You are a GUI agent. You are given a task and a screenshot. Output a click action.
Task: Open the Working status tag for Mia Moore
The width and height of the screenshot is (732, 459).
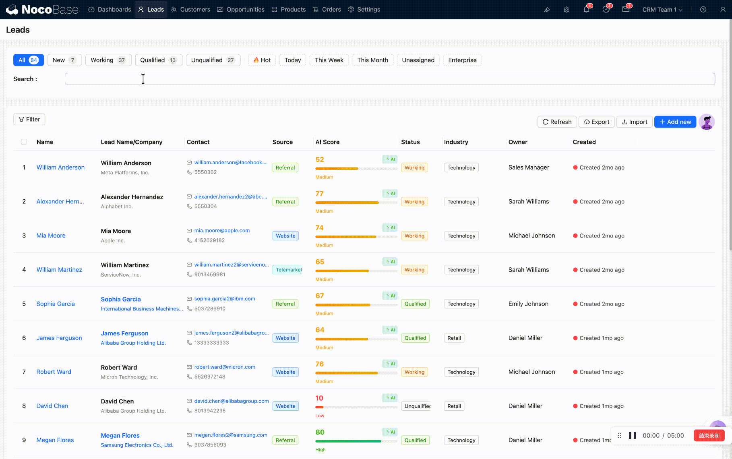coord(414,236)
